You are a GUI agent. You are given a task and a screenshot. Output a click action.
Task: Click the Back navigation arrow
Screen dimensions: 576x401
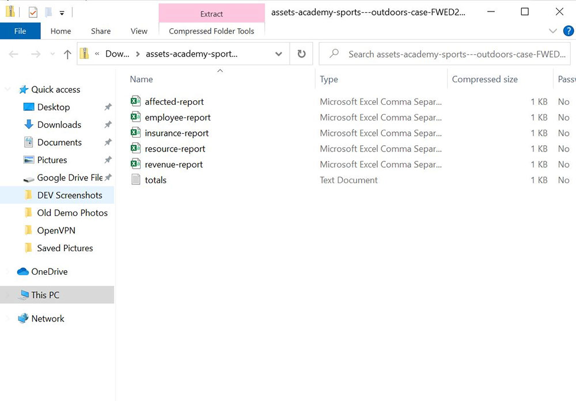tap(14, 54)
